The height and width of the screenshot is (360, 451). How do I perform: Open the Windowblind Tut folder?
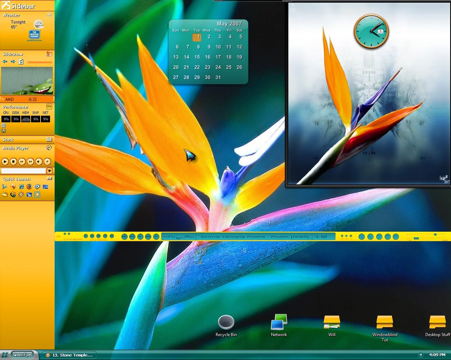pyautogui.click(x=384, y=322)
